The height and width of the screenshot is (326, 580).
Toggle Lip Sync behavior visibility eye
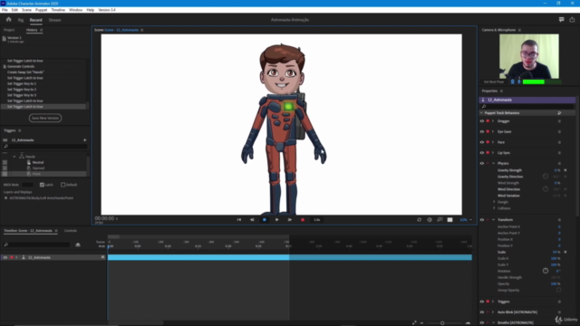[482, 153]
